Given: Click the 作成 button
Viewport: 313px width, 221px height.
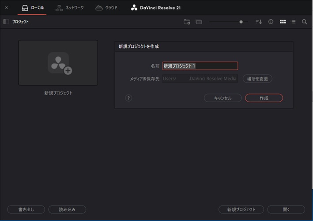Looking at the screenshot, I should click(264, 98).
